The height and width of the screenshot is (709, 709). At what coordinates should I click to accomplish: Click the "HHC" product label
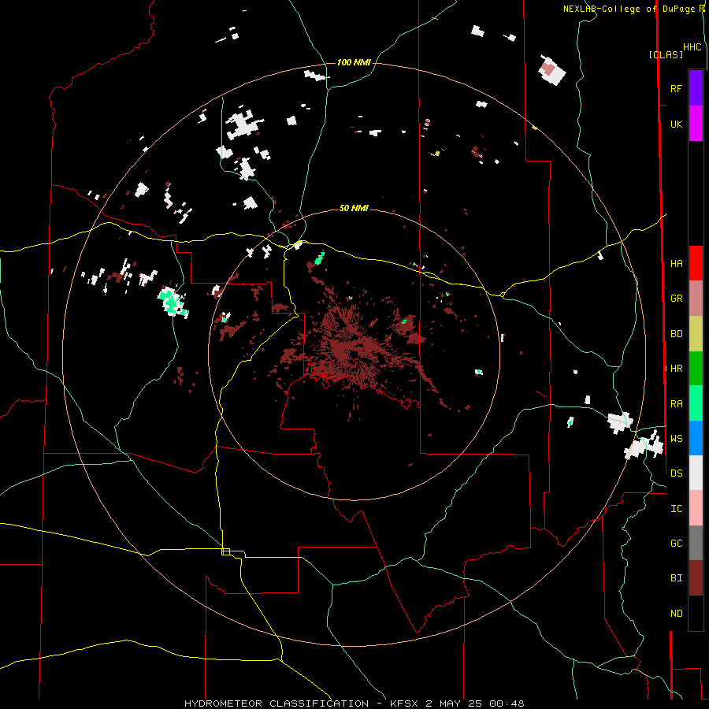tap(692, 47)
